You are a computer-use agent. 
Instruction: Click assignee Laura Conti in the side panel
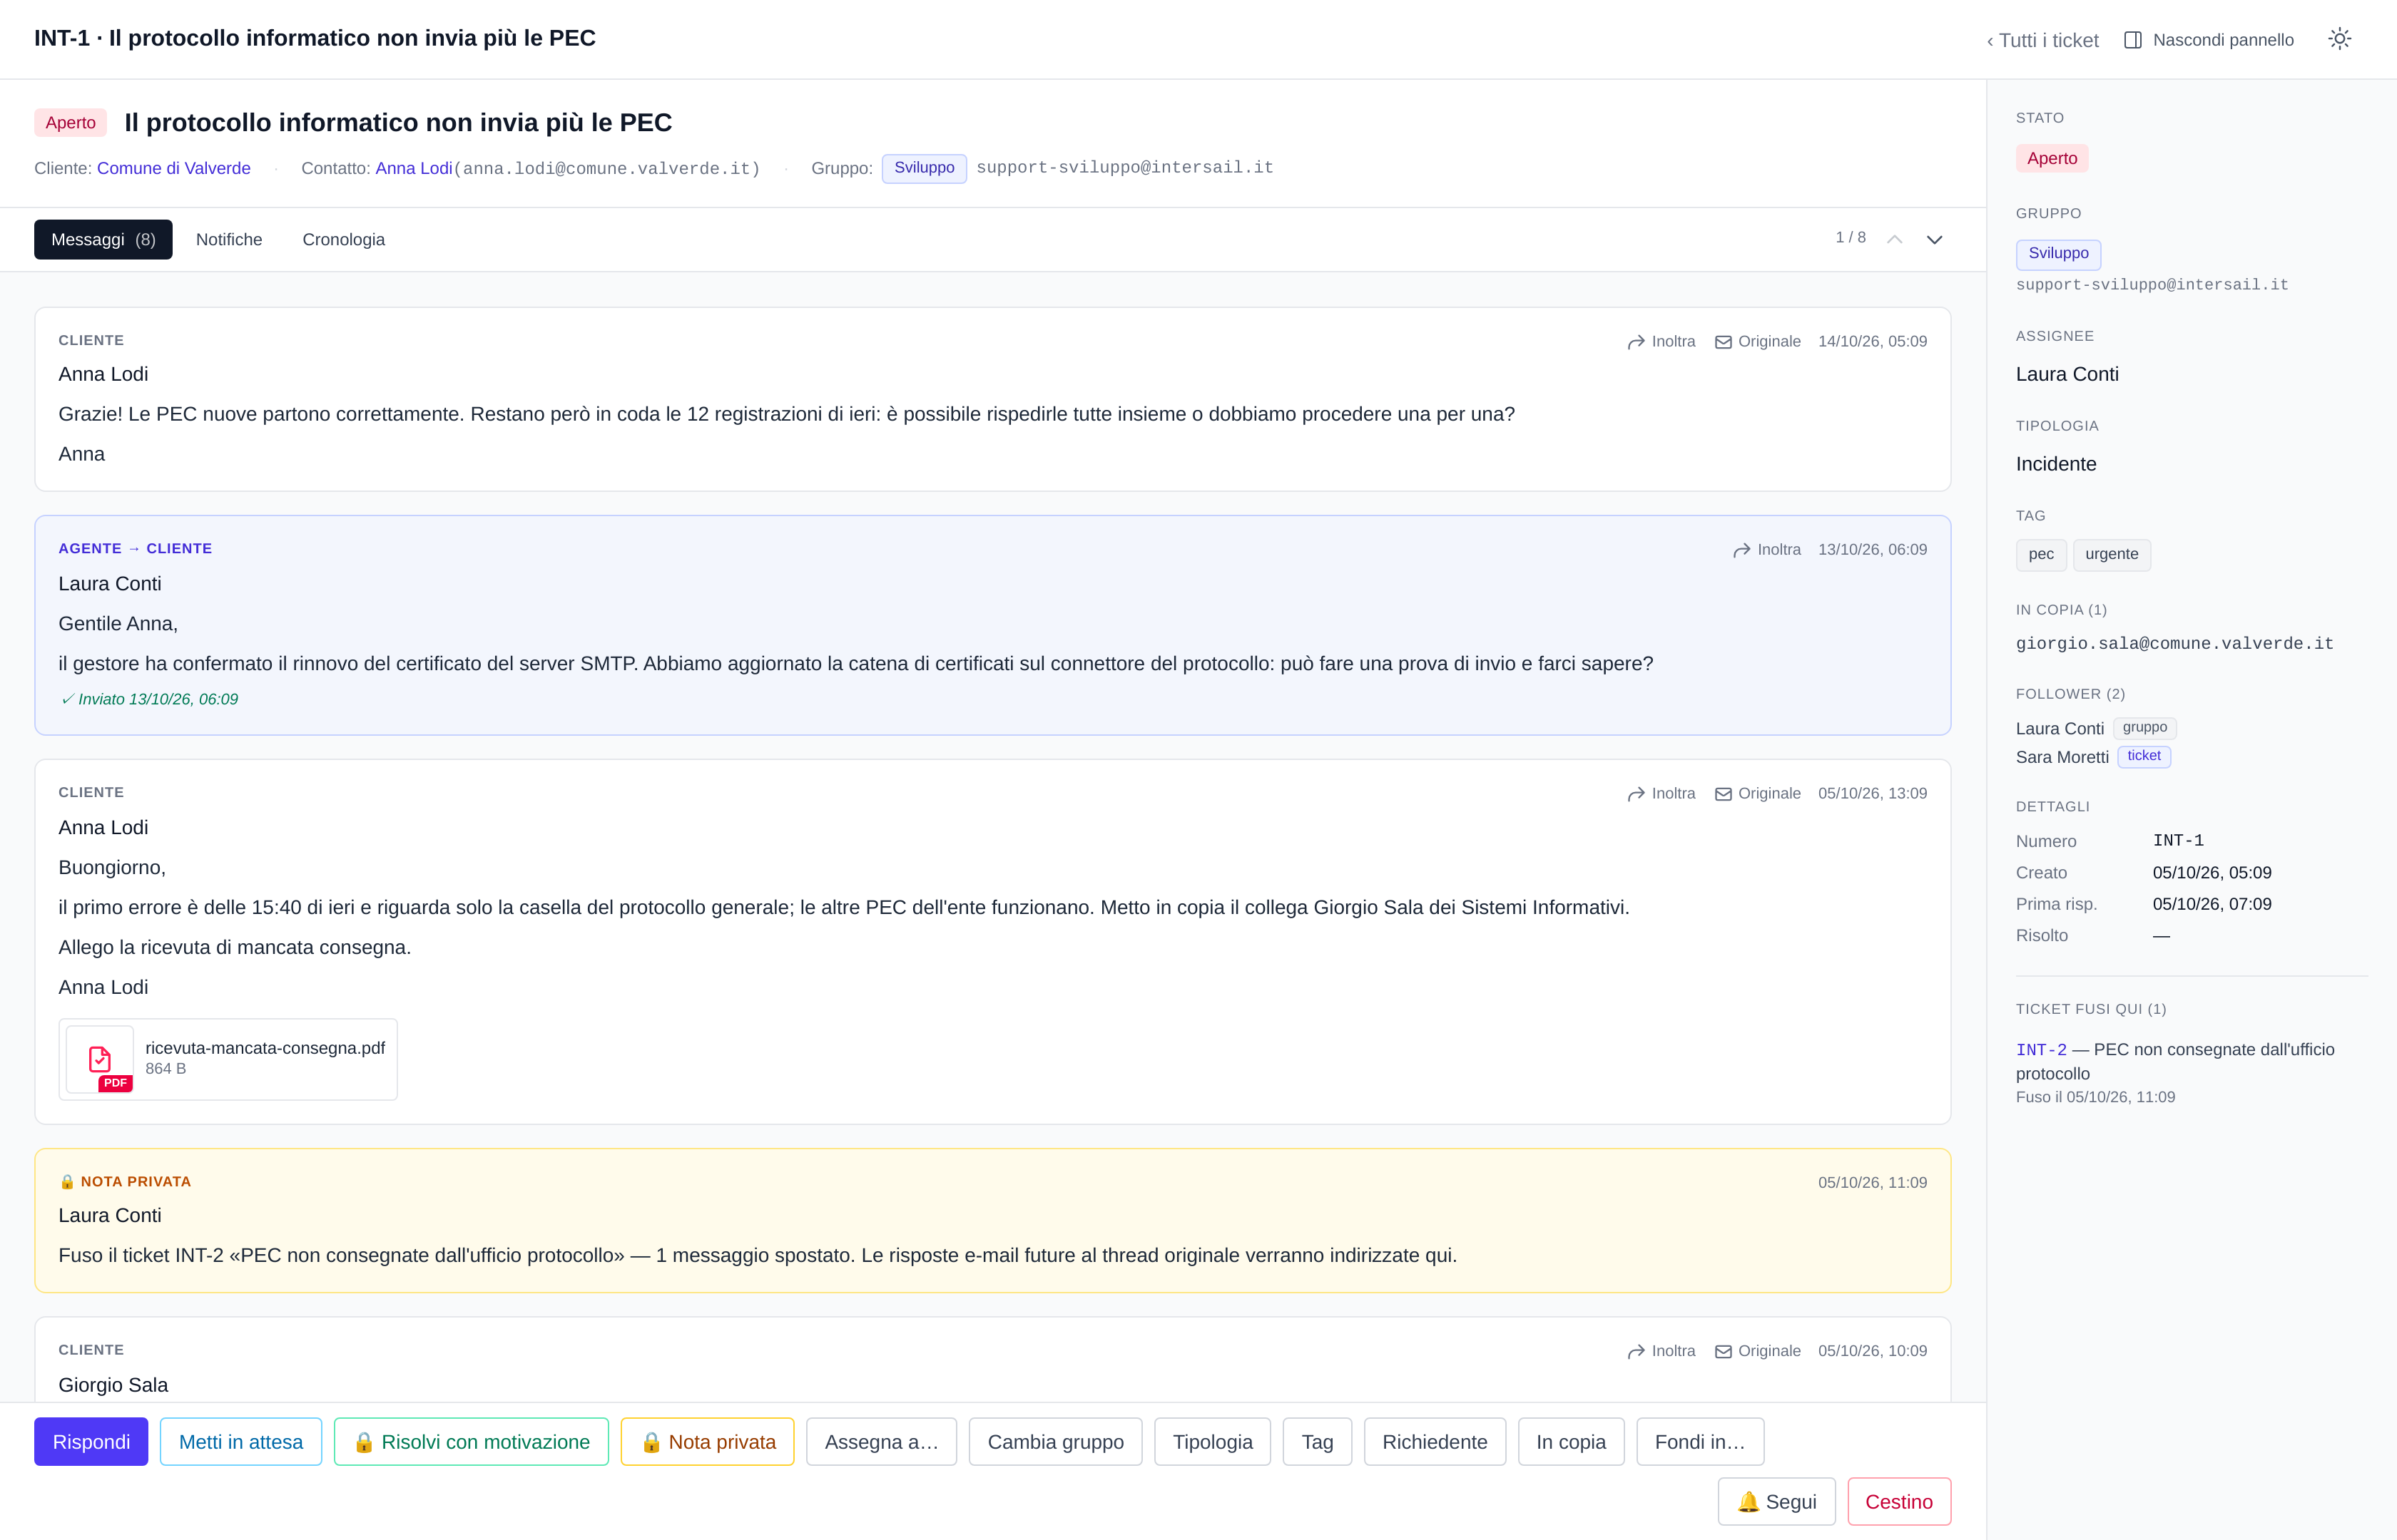(2067, 374)
